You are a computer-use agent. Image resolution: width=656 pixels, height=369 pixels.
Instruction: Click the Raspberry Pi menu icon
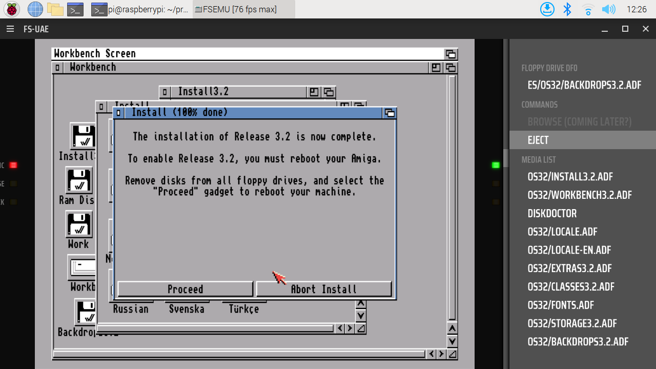click(x=12, y=9)
